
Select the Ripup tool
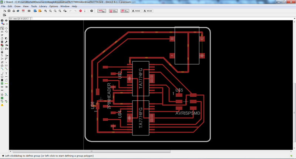6,69
